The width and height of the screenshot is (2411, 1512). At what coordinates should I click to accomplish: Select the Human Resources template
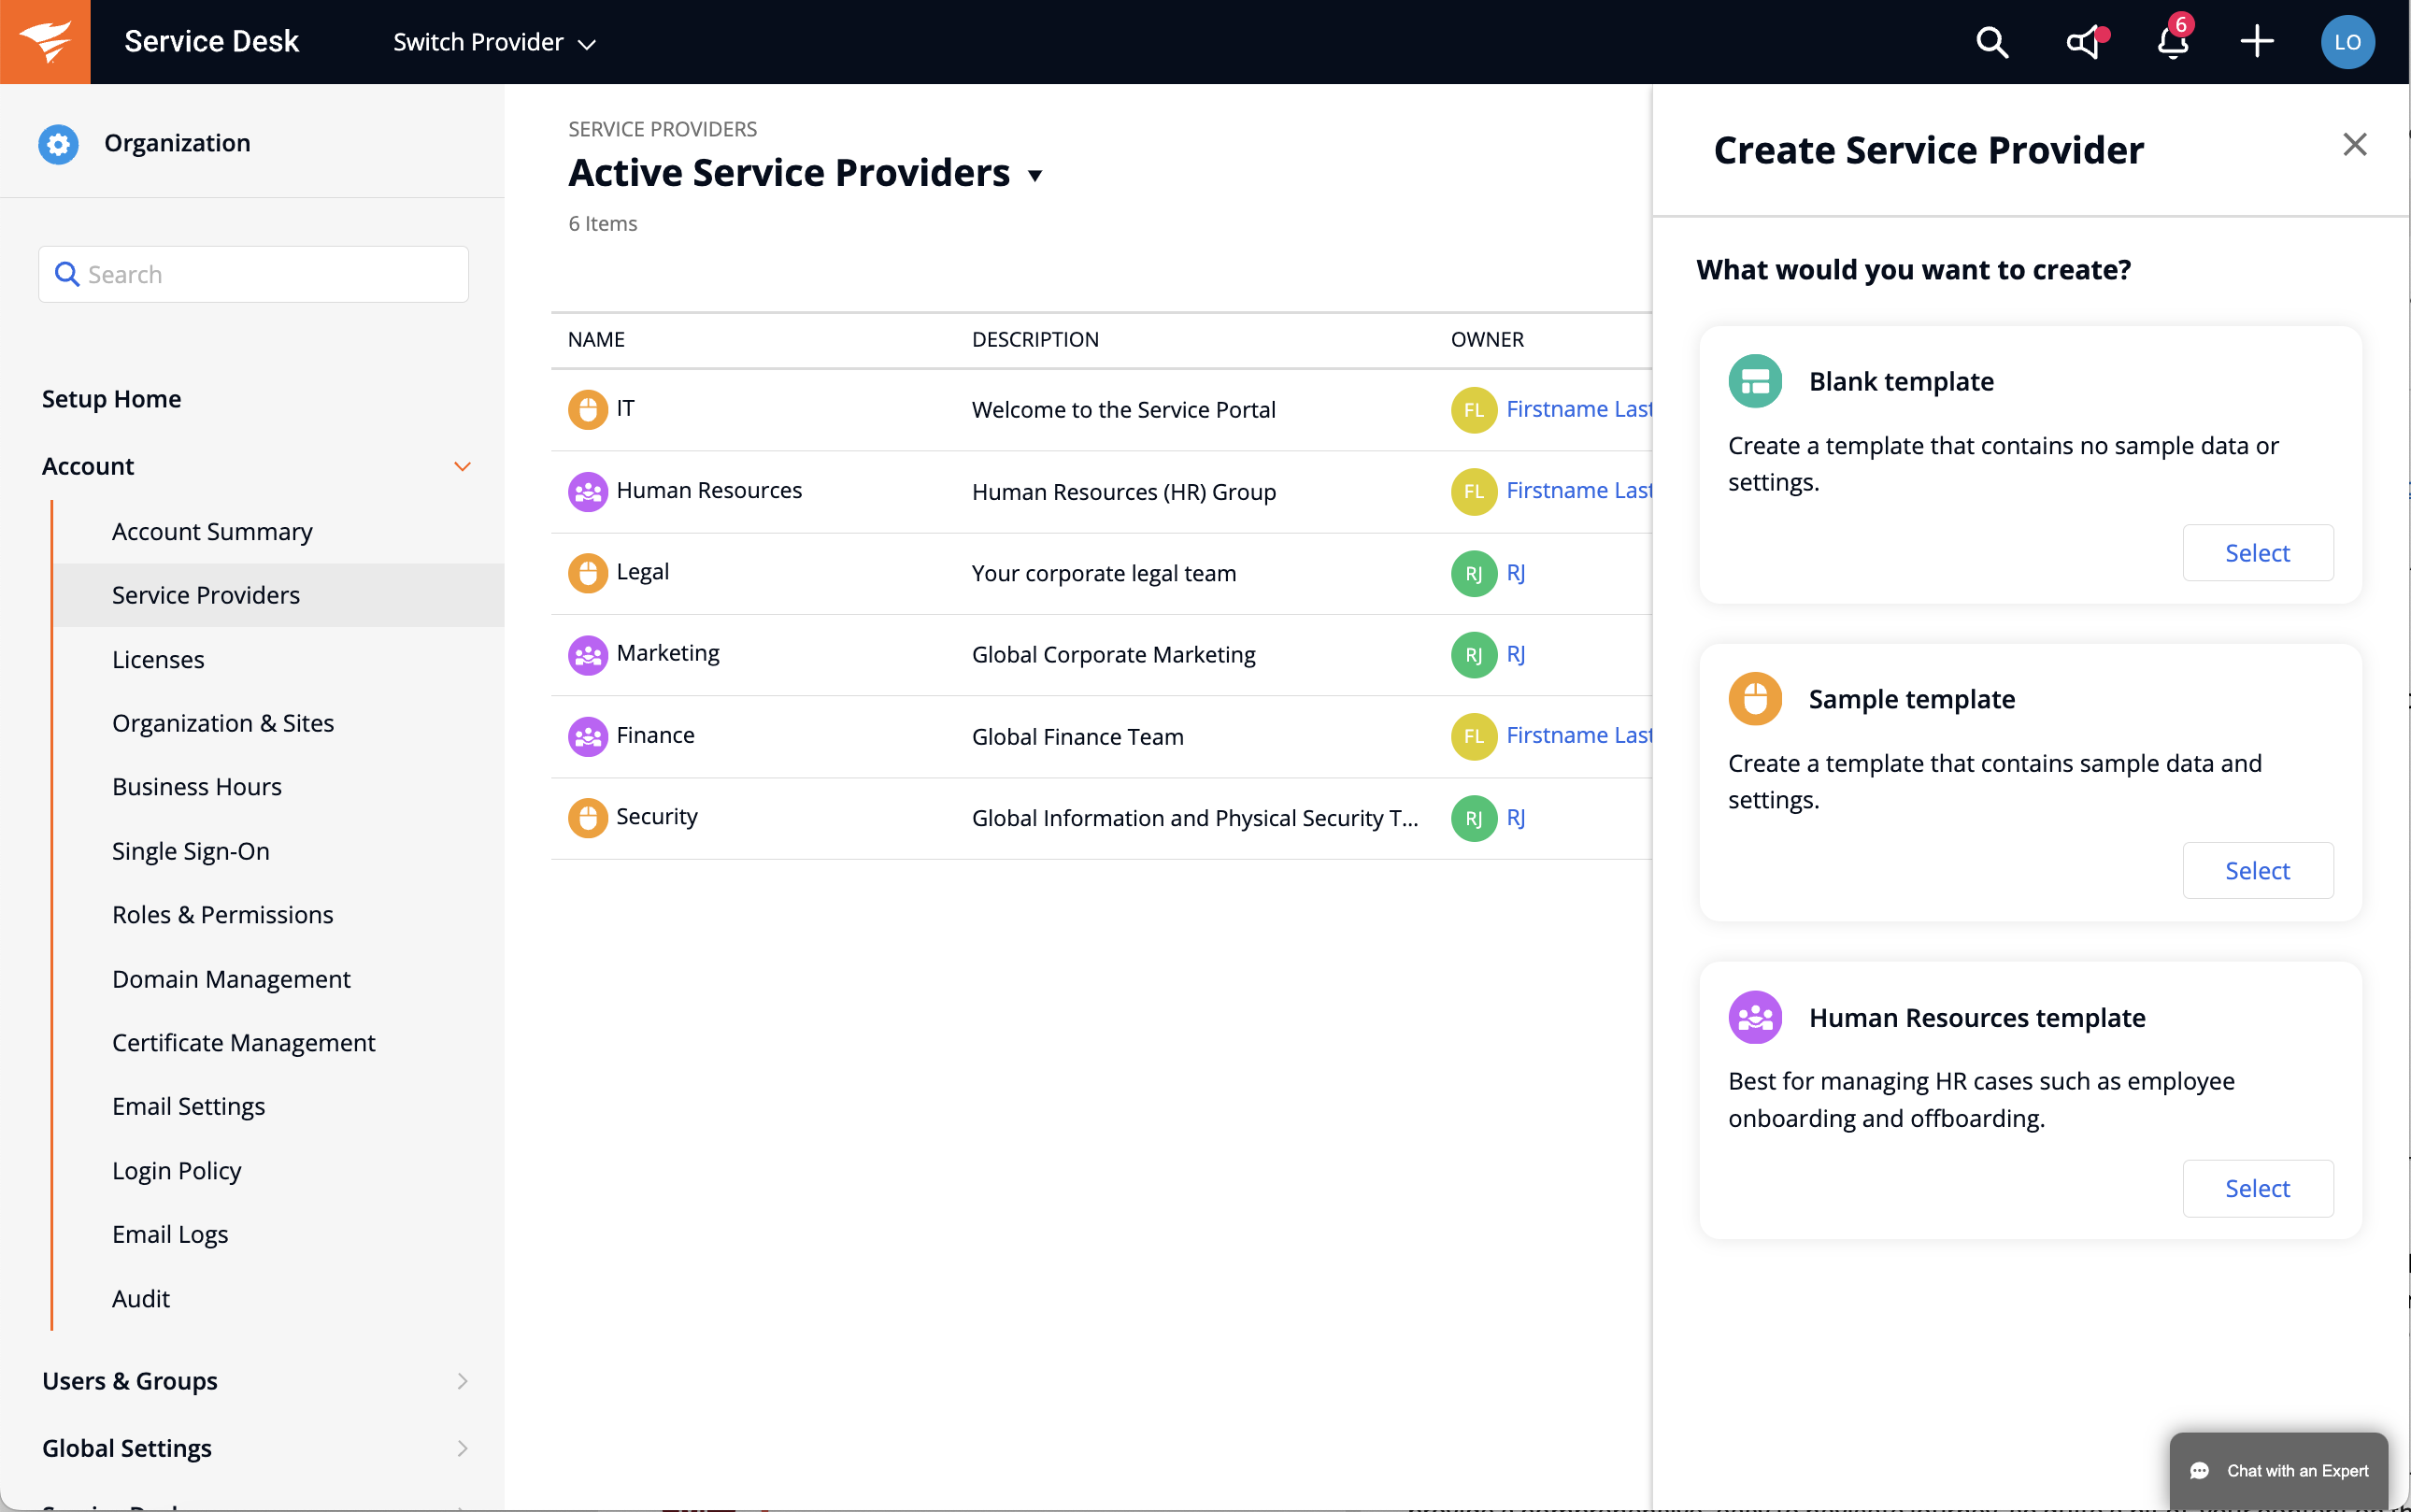(x=2257, y=1188)
